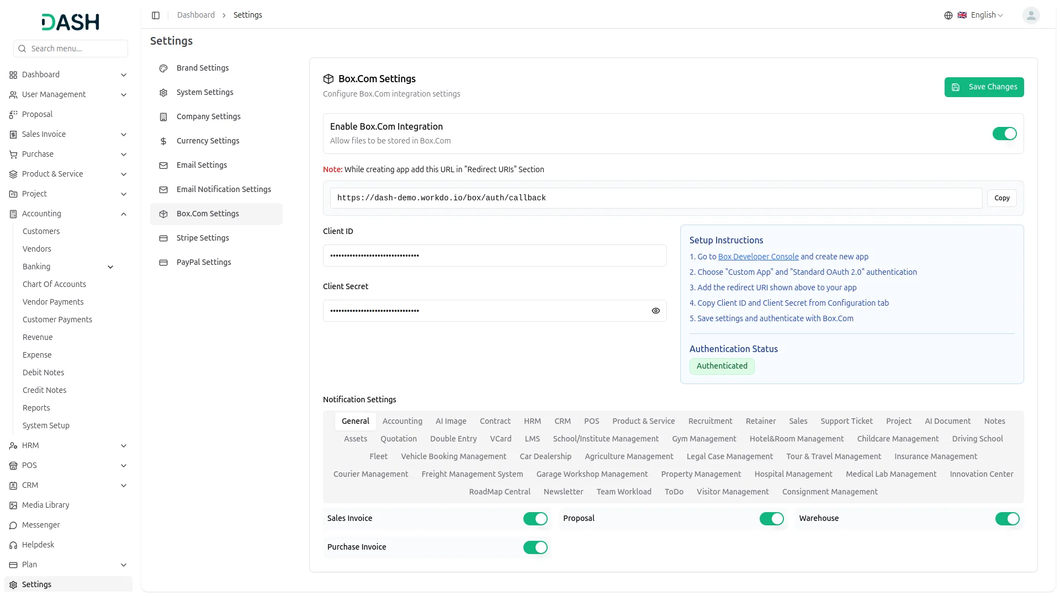This screenshot has width=1060, height=596.
Task: Click the Search menu input field
Action: tap(71, 49)
